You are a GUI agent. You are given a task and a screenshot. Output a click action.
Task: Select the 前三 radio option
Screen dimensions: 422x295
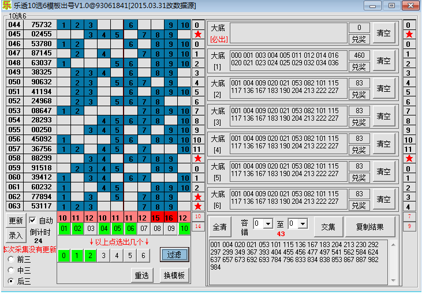click(x=11, y=259)
